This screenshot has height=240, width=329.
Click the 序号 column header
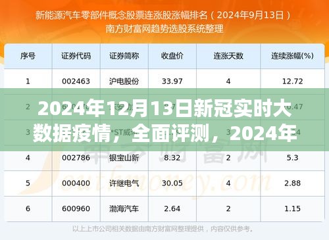[28, 56]
